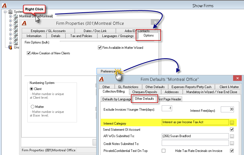Select the Collection/Billing tab
The height and width of the screenshot is (155, 244).
(x=114, y=91)
